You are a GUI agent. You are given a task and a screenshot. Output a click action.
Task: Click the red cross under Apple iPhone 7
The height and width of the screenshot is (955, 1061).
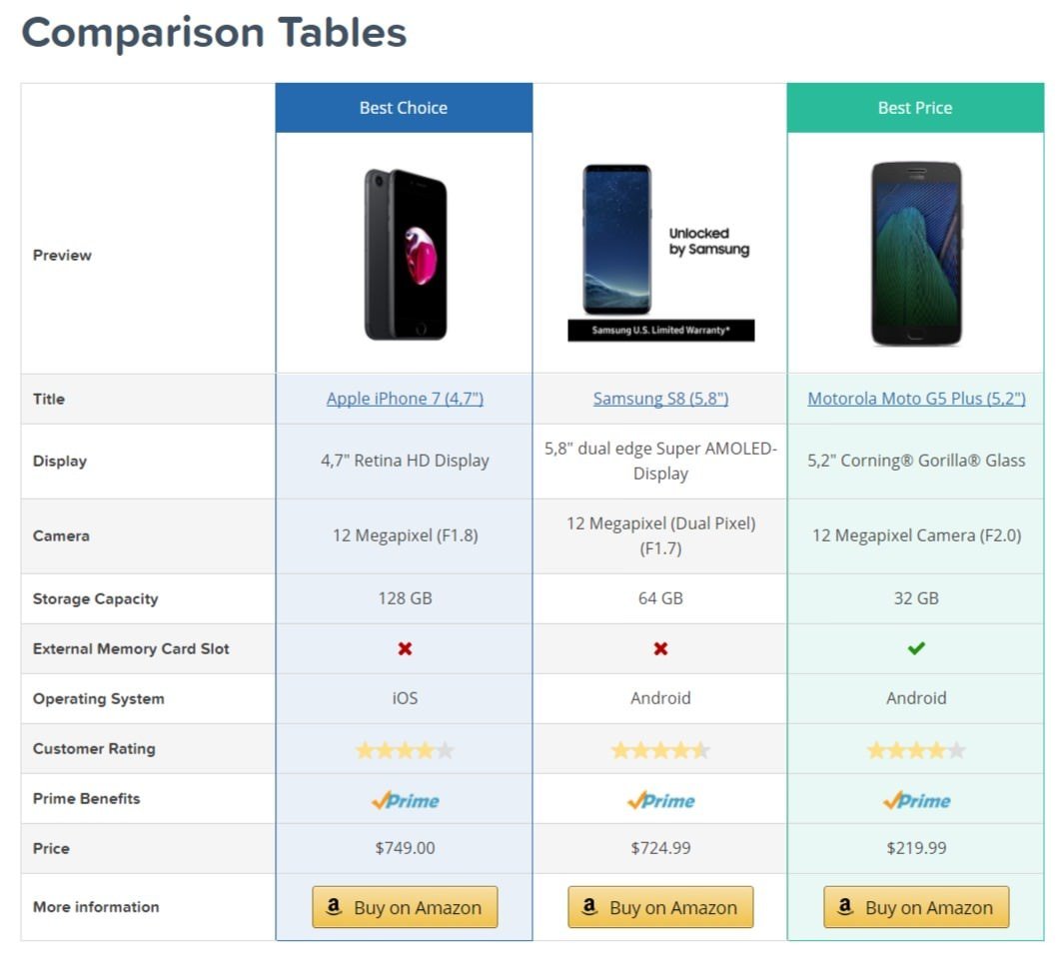click(x=405, y=649)
